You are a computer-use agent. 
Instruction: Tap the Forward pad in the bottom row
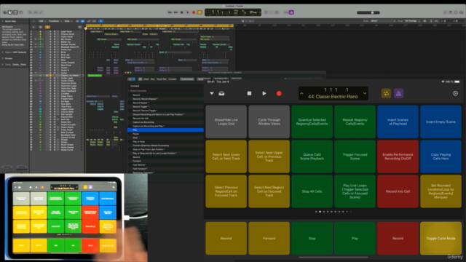(269, 238)
